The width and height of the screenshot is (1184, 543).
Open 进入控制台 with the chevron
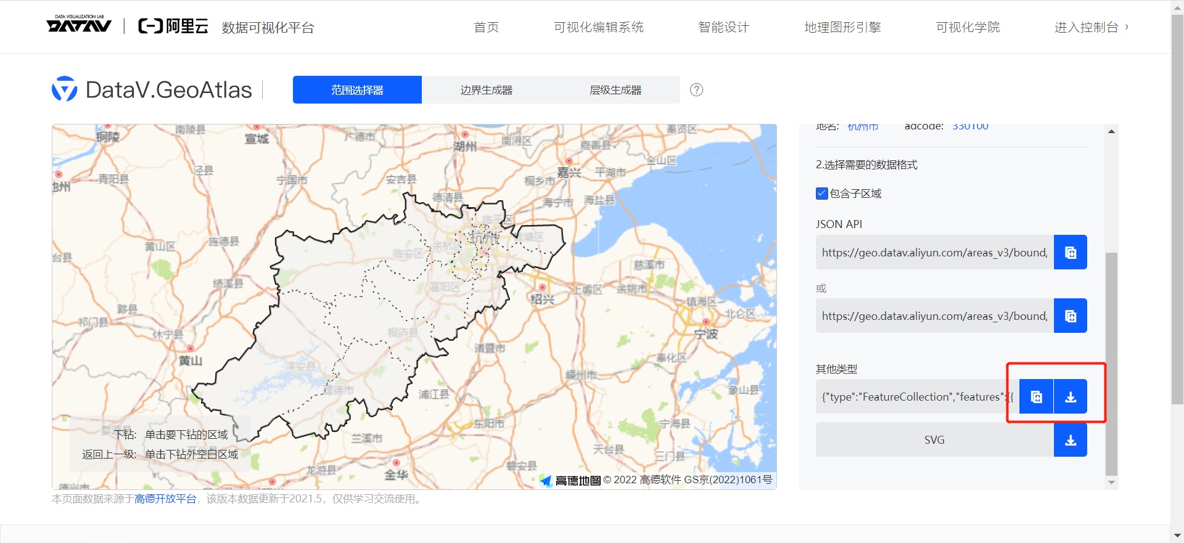1090,27
